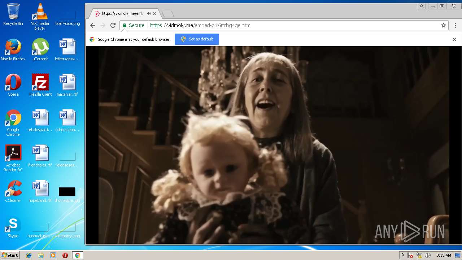
Task: Select FileZilla Client desktop shortcut
Action: coord(40,85)
